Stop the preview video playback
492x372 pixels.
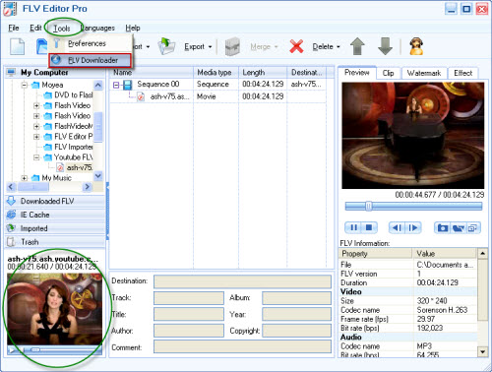(369, 227)
